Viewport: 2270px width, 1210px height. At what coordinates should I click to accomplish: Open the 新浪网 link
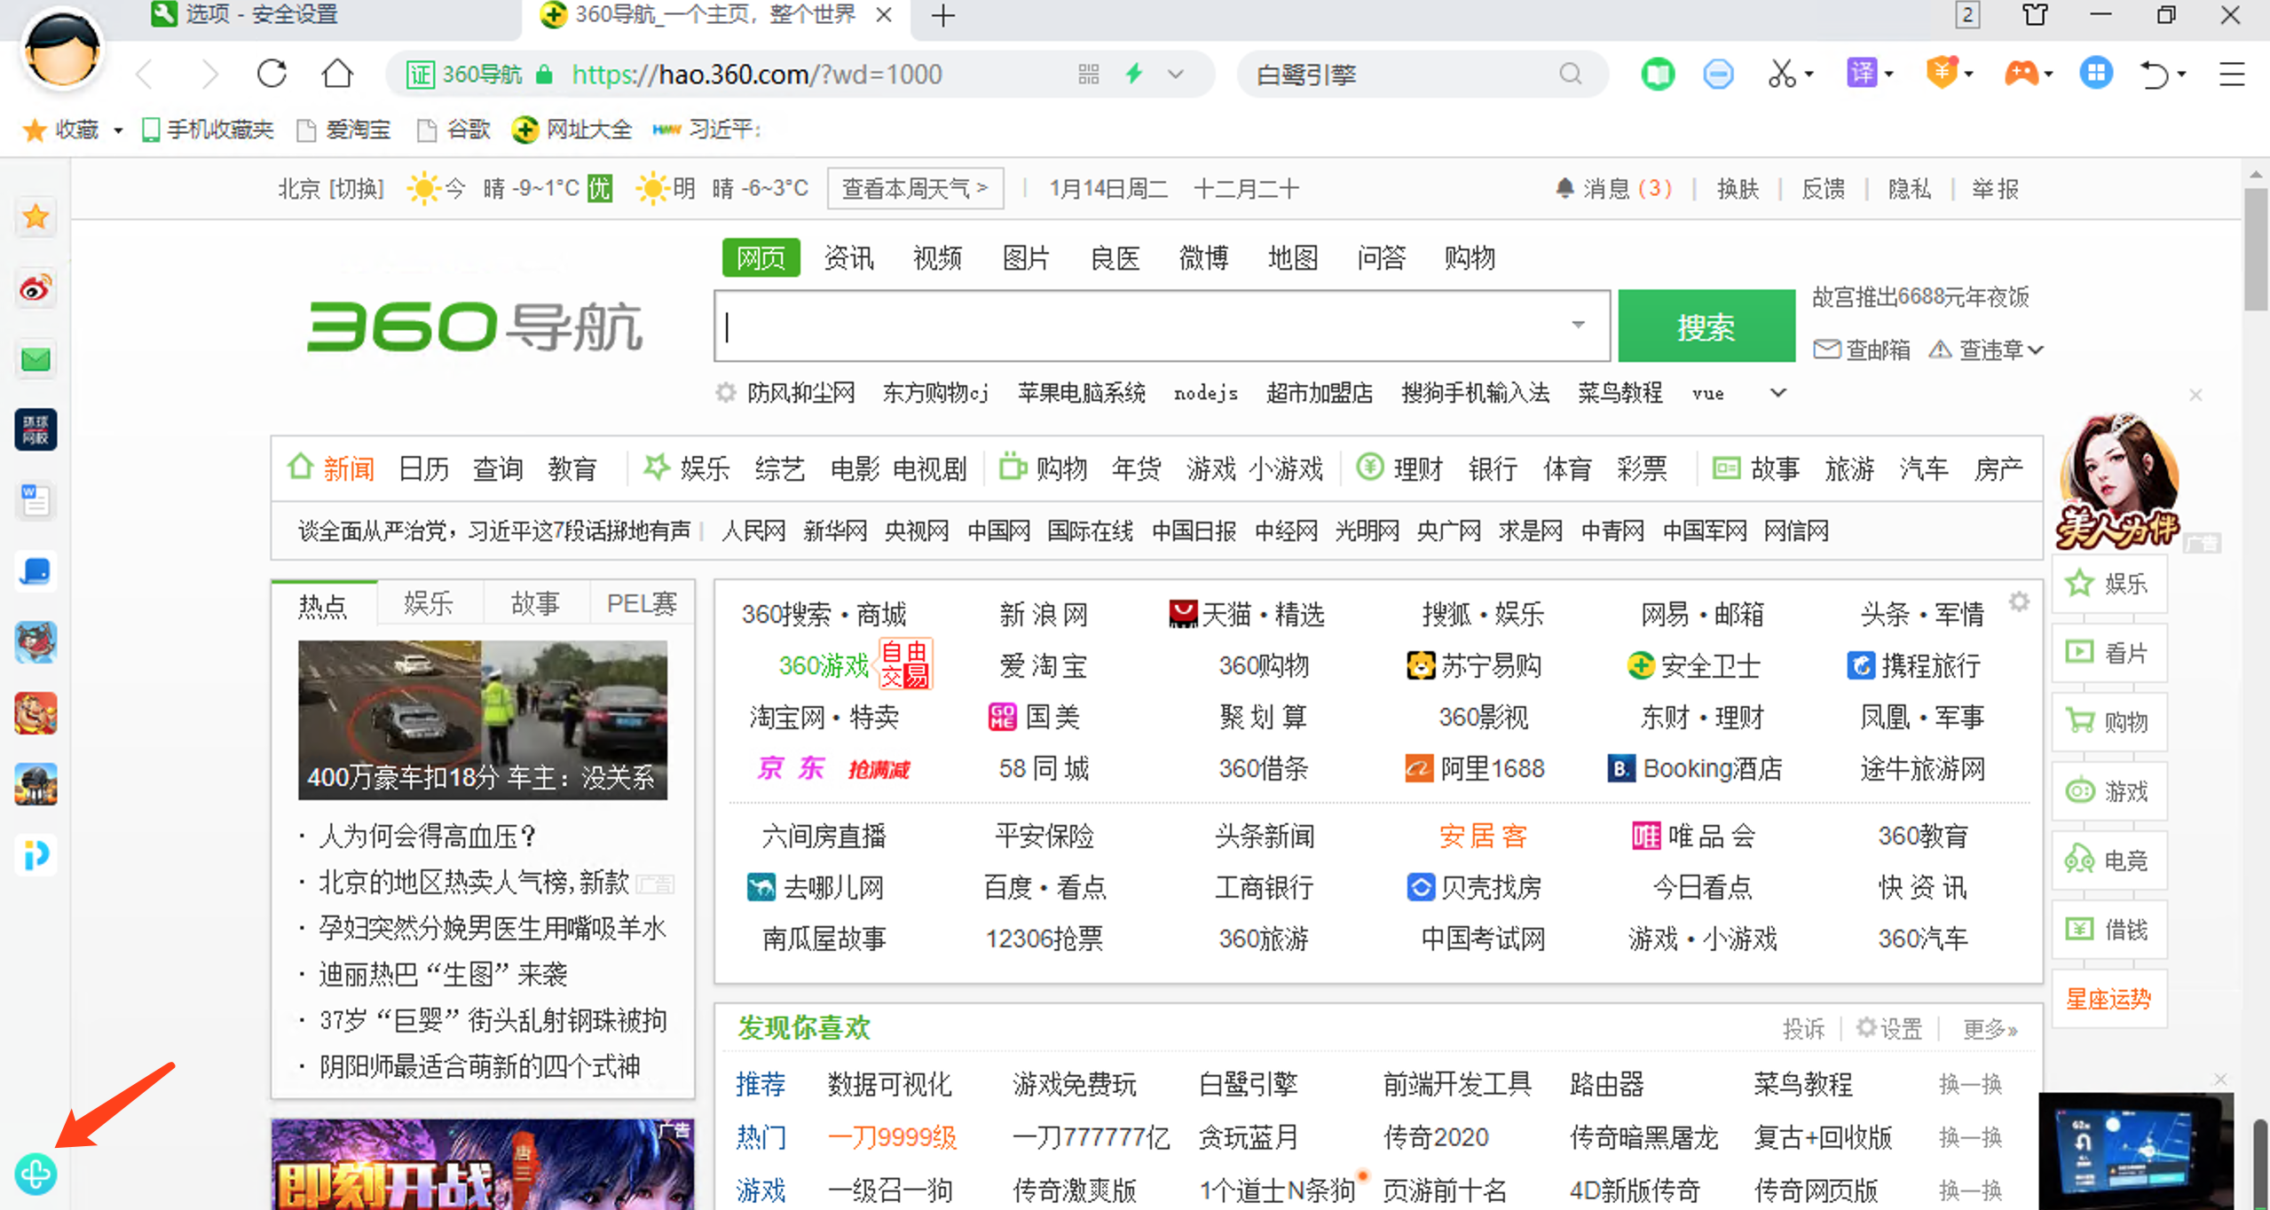(1044, 614)
